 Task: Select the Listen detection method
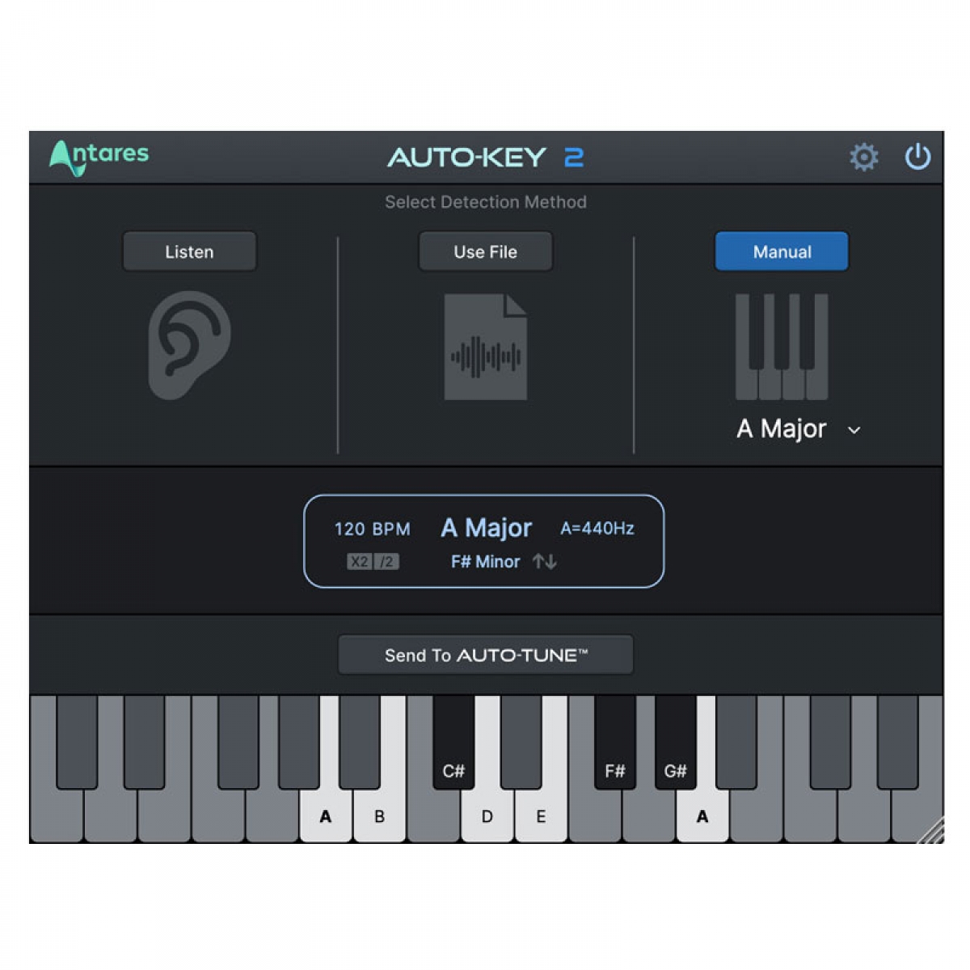189,251
